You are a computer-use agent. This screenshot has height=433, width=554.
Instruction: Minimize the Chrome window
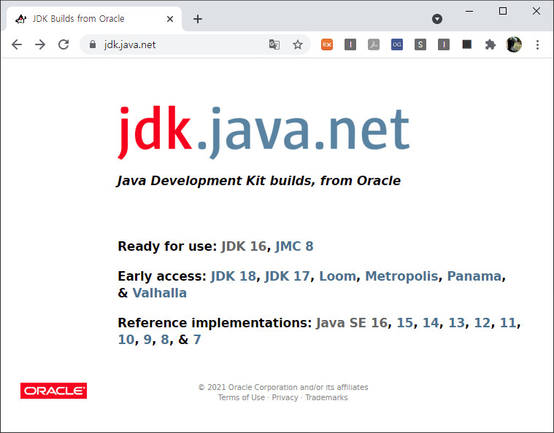[x=469, y=11]
